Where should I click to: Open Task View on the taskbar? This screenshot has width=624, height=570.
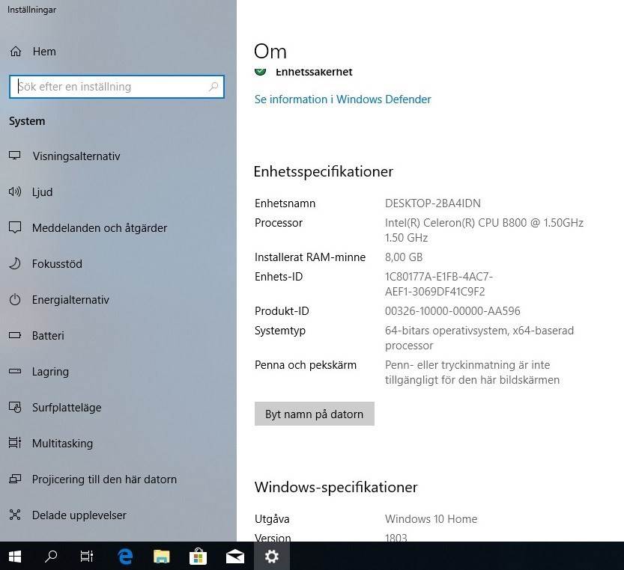pyautogui.click(x=87, y=556)
